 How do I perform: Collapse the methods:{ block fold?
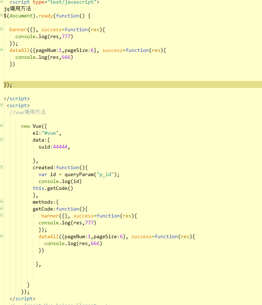tap(1, 201)
